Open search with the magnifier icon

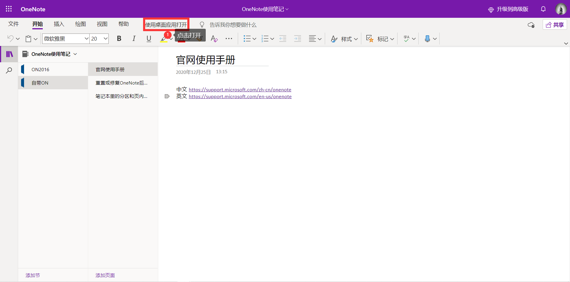[9, 70]
